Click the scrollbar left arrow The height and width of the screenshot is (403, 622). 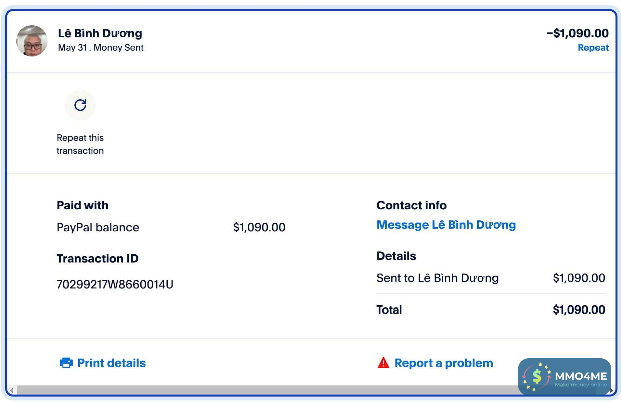click(x=11, y=390)
